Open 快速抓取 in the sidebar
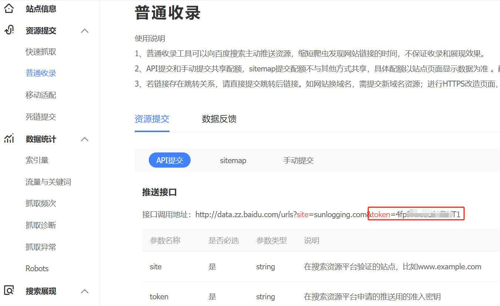 41,52
